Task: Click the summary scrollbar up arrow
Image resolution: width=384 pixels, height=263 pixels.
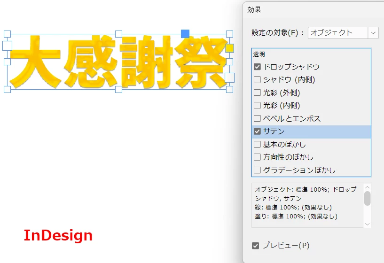Action: pos(367,187)
